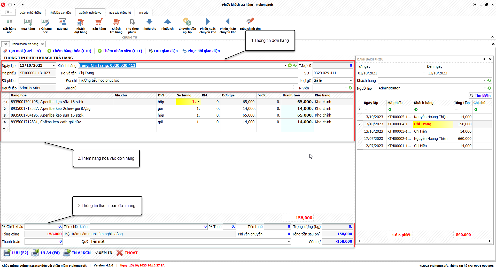Click green add customer icon beside Khách hàng

click(x=290, y=66)
